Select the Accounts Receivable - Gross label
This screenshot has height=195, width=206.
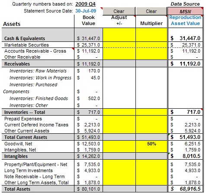coord(35,51)
